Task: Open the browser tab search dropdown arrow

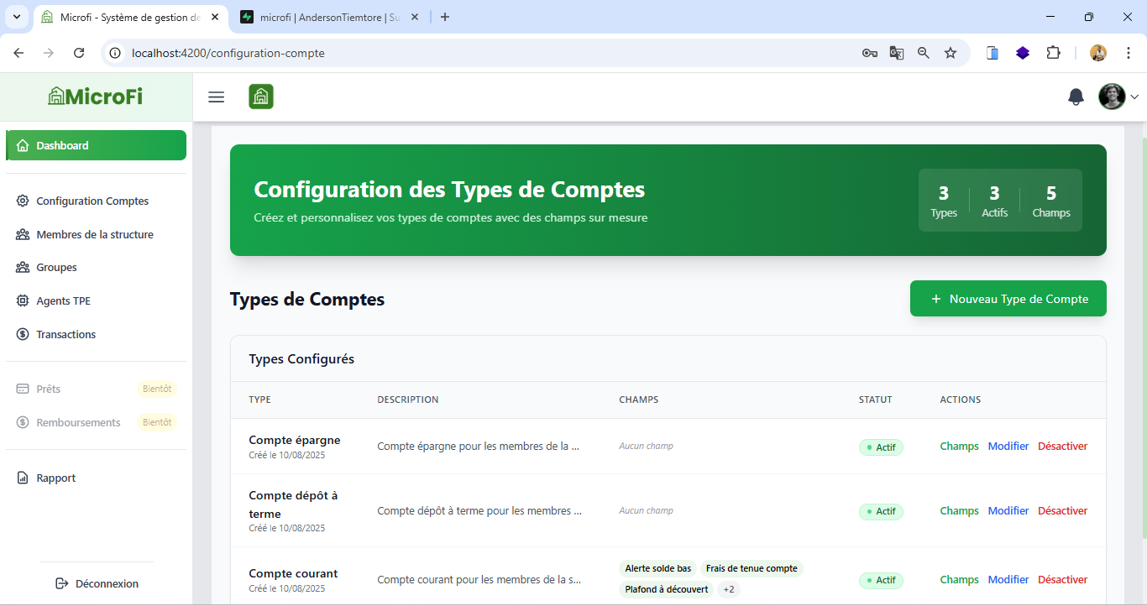Action: [x=15, y=17]
